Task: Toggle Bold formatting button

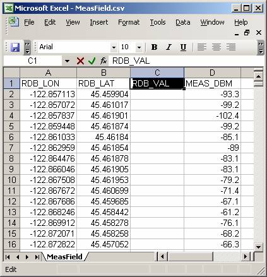Action: [154, 47]
